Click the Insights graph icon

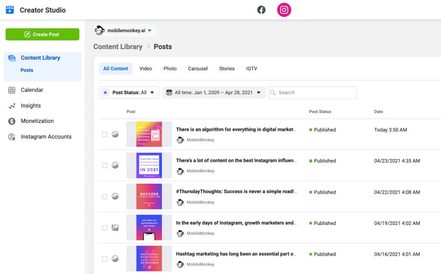12,106
